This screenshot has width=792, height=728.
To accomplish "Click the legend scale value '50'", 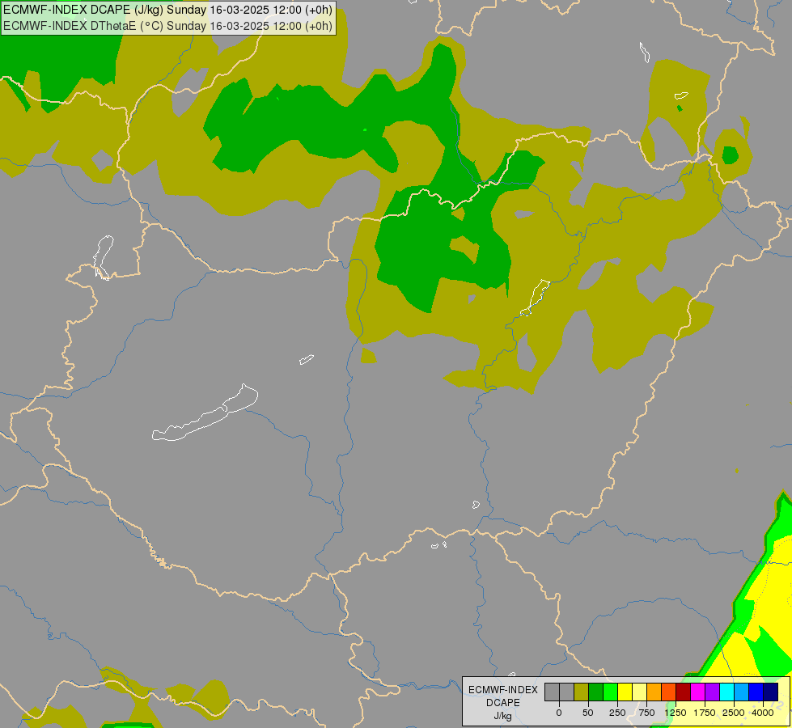I will pos(588,713).
